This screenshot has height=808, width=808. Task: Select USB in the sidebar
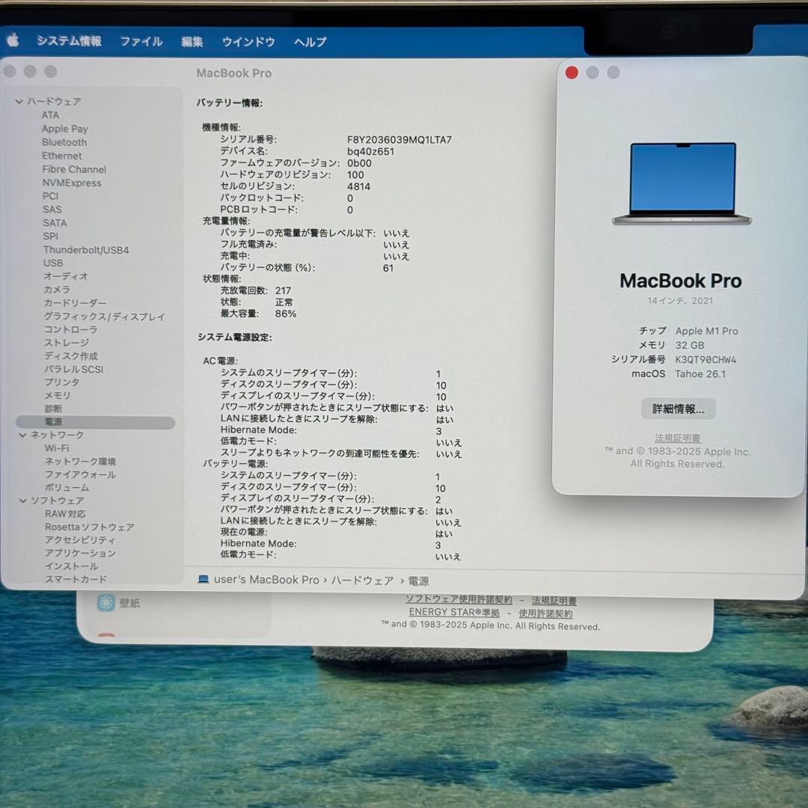53,263
